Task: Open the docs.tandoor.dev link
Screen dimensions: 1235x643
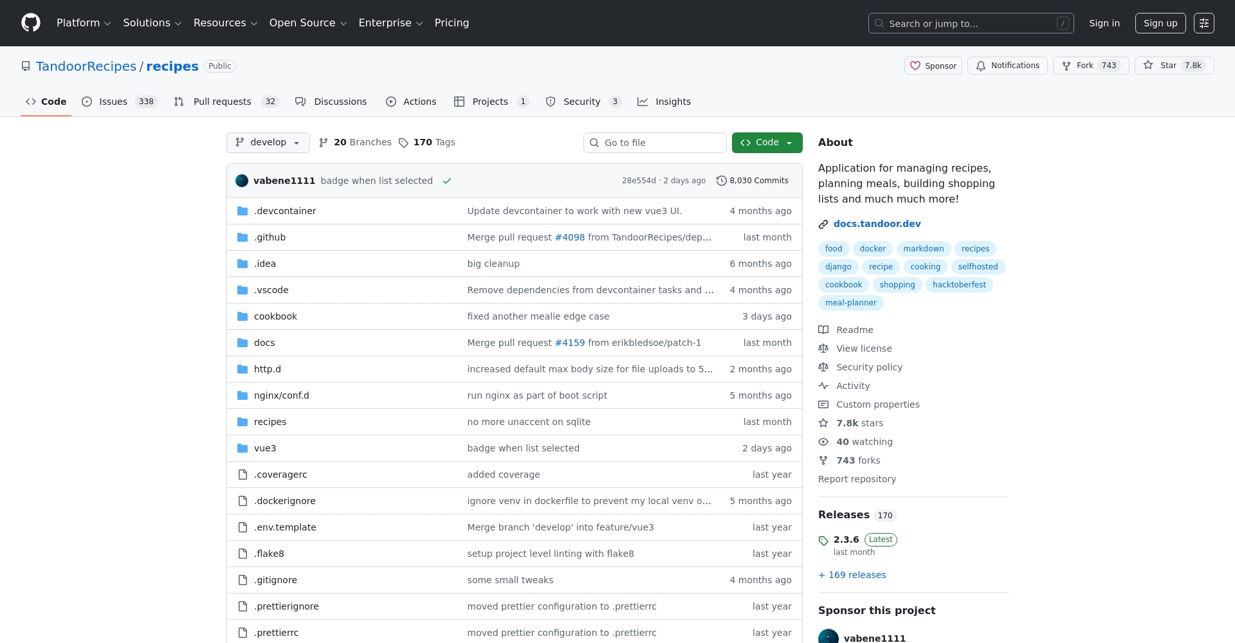Action: tap(877, 224)
